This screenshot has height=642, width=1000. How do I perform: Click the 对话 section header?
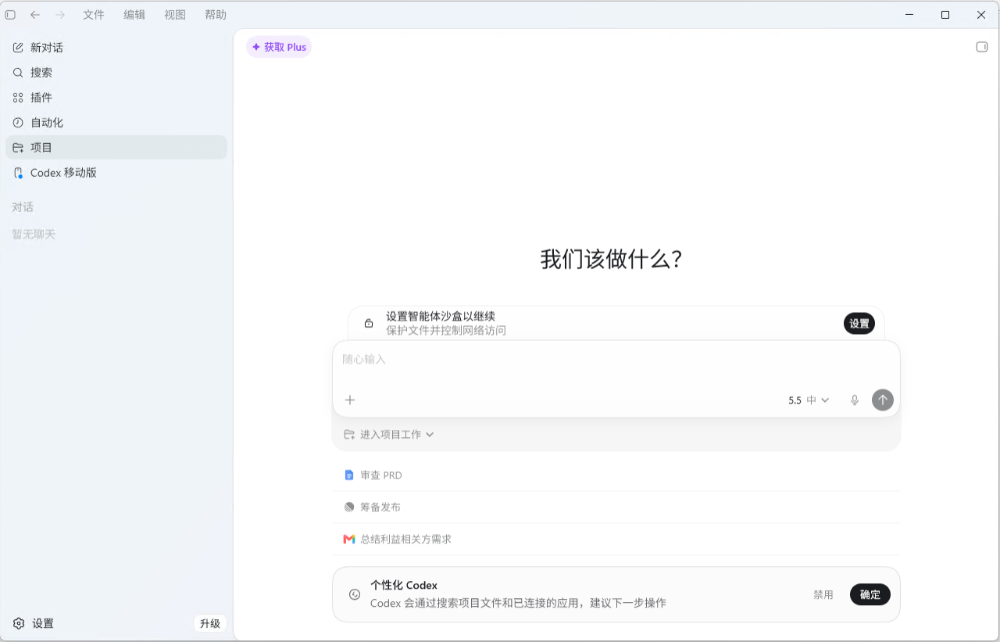tap(23, 207)
